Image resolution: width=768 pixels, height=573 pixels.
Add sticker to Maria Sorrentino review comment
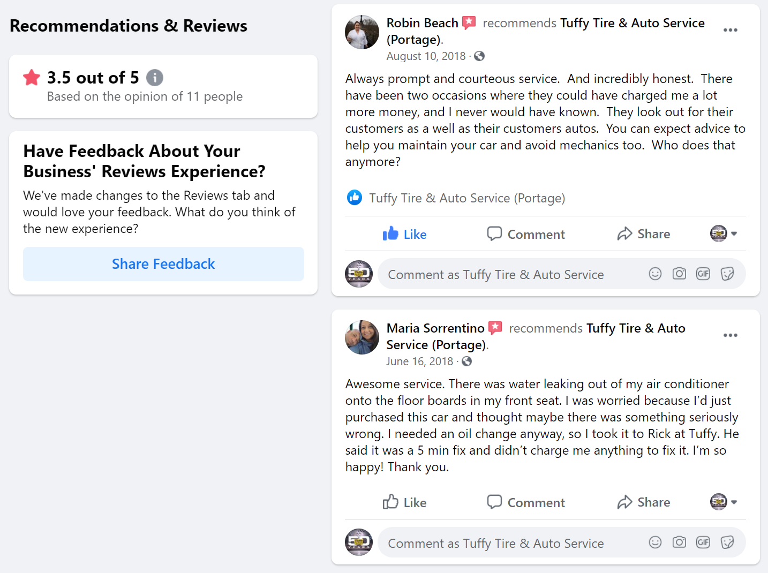point(727,542)
